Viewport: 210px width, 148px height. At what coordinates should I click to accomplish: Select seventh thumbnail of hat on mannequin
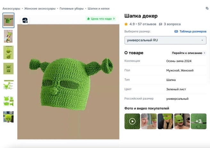(x=8, y=117)
